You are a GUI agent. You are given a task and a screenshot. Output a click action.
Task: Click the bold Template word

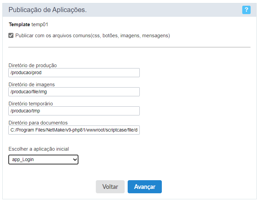point(19,24)
